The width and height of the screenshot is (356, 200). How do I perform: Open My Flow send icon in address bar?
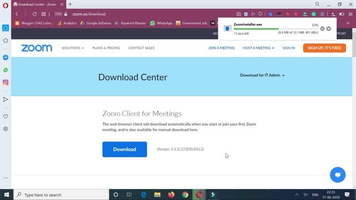click(253, 14)
